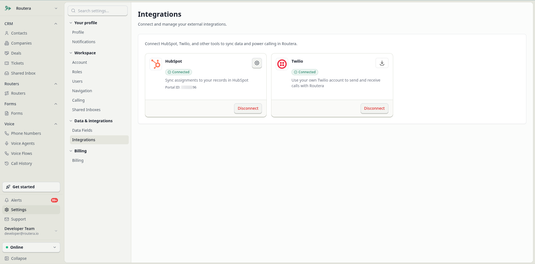
Task: Navigate to Routers list
Action: coord(31,93)
